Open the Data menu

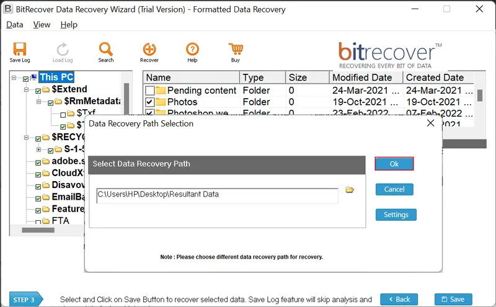pos(14,25)
